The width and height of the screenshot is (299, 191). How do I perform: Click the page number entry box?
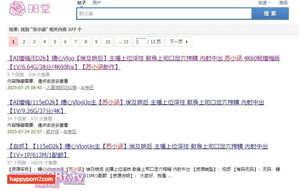click(141, 42)
